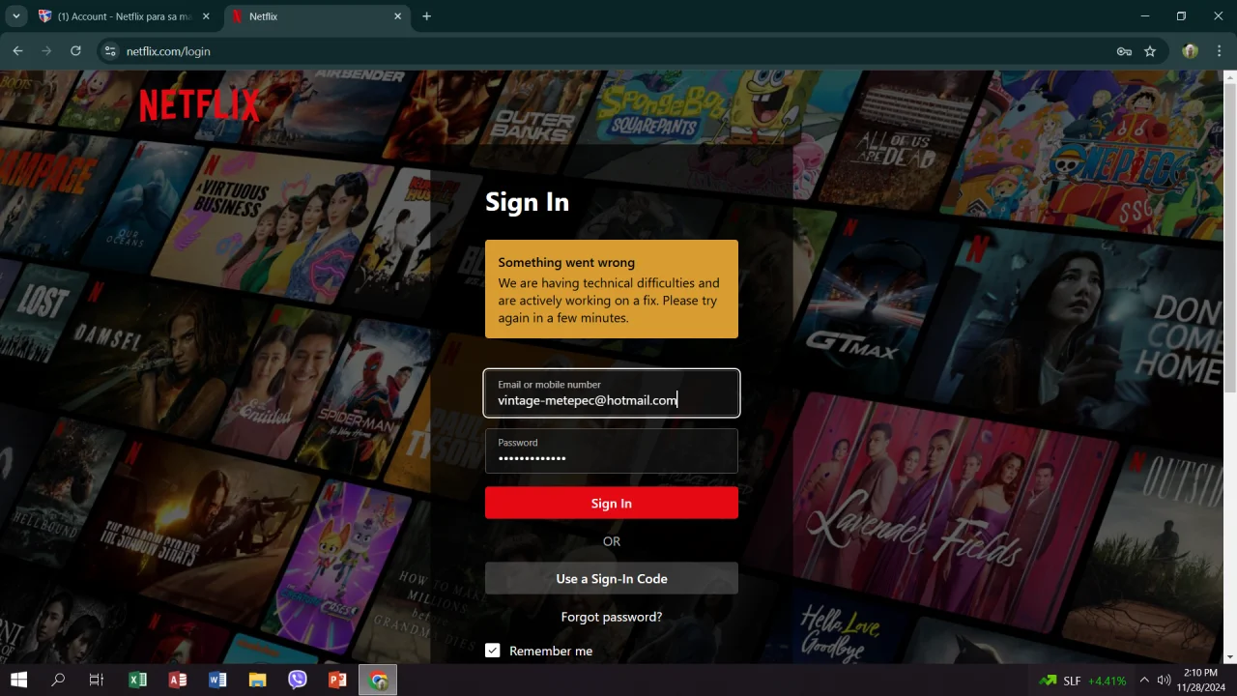This screenshot has height=696, width=1237.
Task: Open the saved password key icon
Action: point(1124,51)
